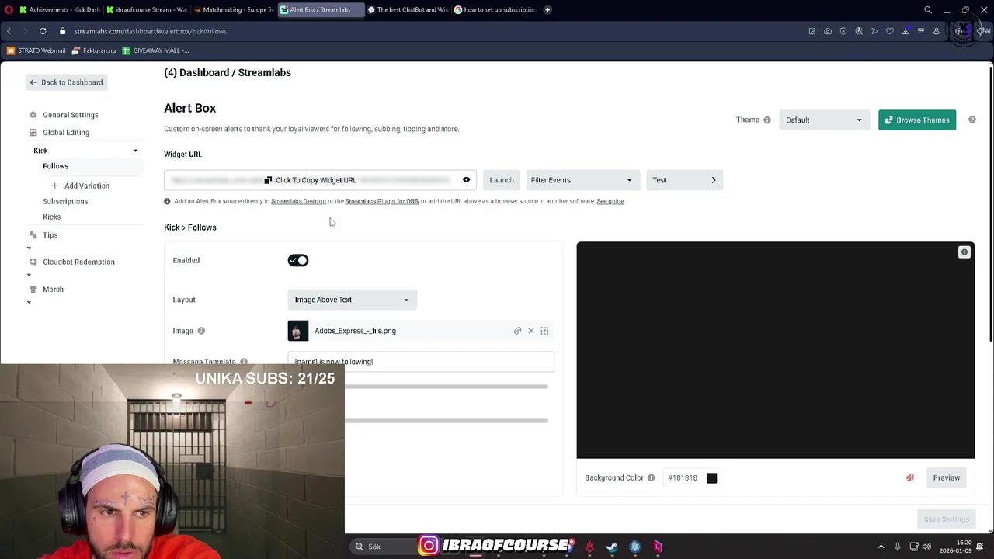Open Streamlabs Plugin for OBS link
The image size is (994, 559).
381,201
